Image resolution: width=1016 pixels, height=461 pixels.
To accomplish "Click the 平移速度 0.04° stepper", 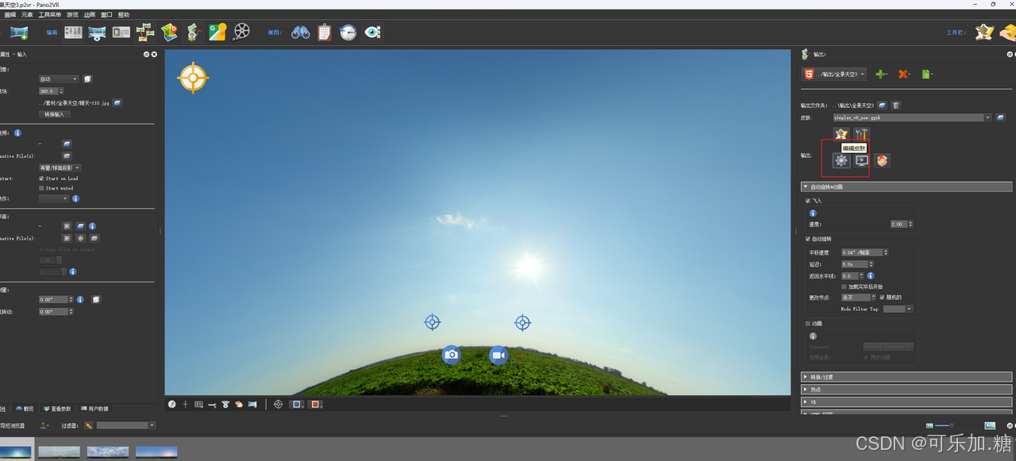I will click(x=865, y=252).
